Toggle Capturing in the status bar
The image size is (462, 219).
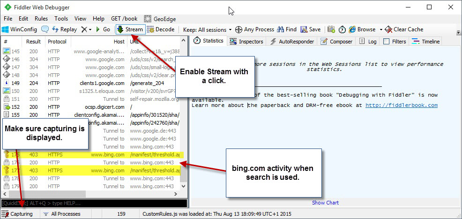pyautogui.click(x=17, y=214)
